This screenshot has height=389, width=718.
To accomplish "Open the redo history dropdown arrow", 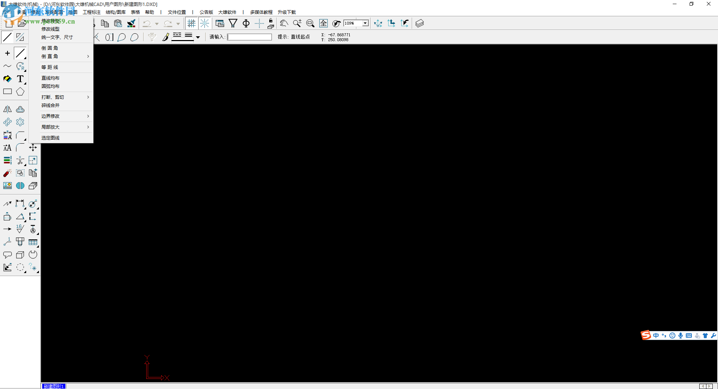I will coord(178,24).
